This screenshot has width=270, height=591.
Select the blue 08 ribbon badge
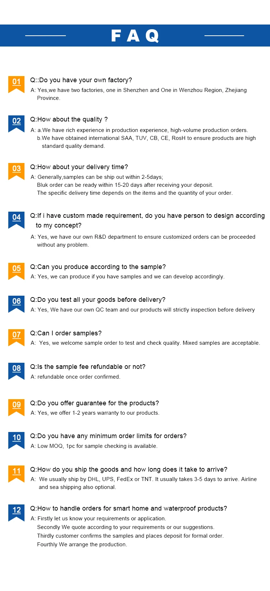(x=17, y=370)
